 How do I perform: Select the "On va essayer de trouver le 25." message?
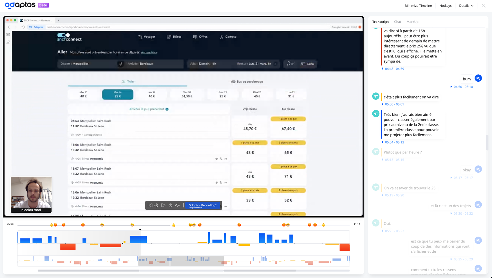point(410,188)
